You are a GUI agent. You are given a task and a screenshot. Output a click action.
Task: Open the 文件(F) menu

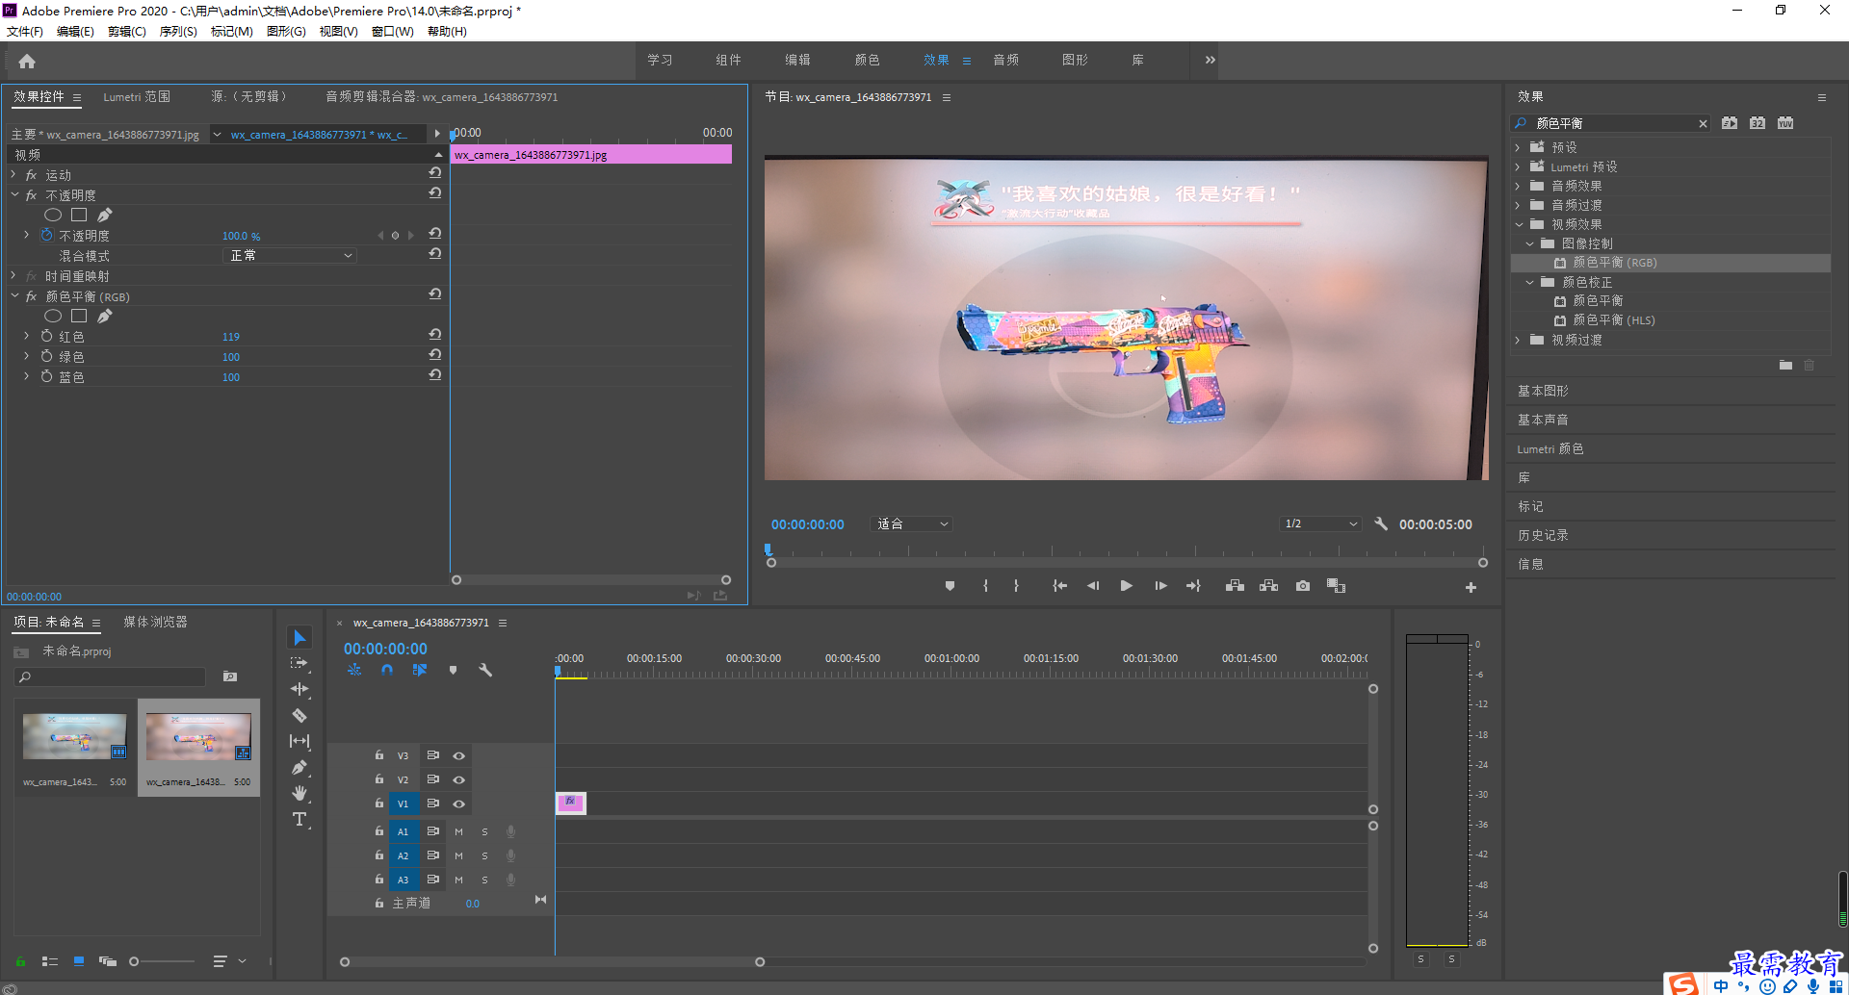coord(25,31)
